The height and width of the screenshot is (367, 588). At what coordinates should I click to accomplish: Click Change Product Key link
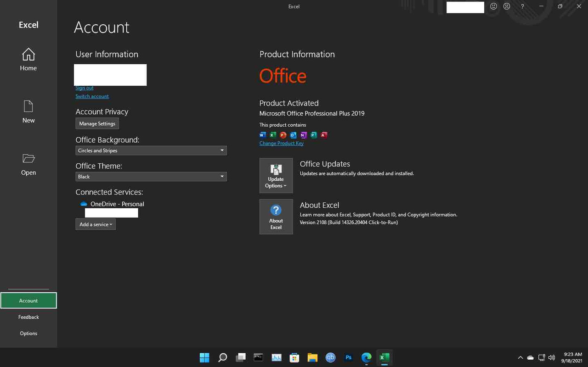pyautogui.click(x=282, y=143)
